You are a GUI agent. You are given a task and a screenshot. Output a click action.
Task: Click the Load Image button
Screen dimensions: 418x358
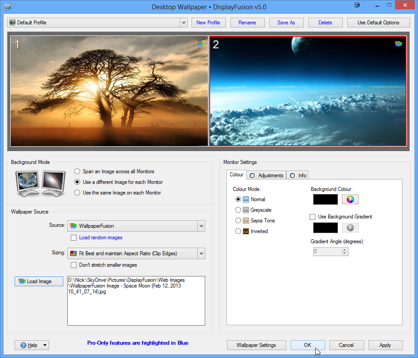coord(39,281)
